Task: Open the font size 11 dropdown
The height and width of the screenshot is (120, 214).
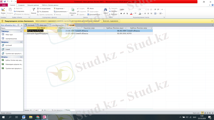Action: (x=146, y=10)
